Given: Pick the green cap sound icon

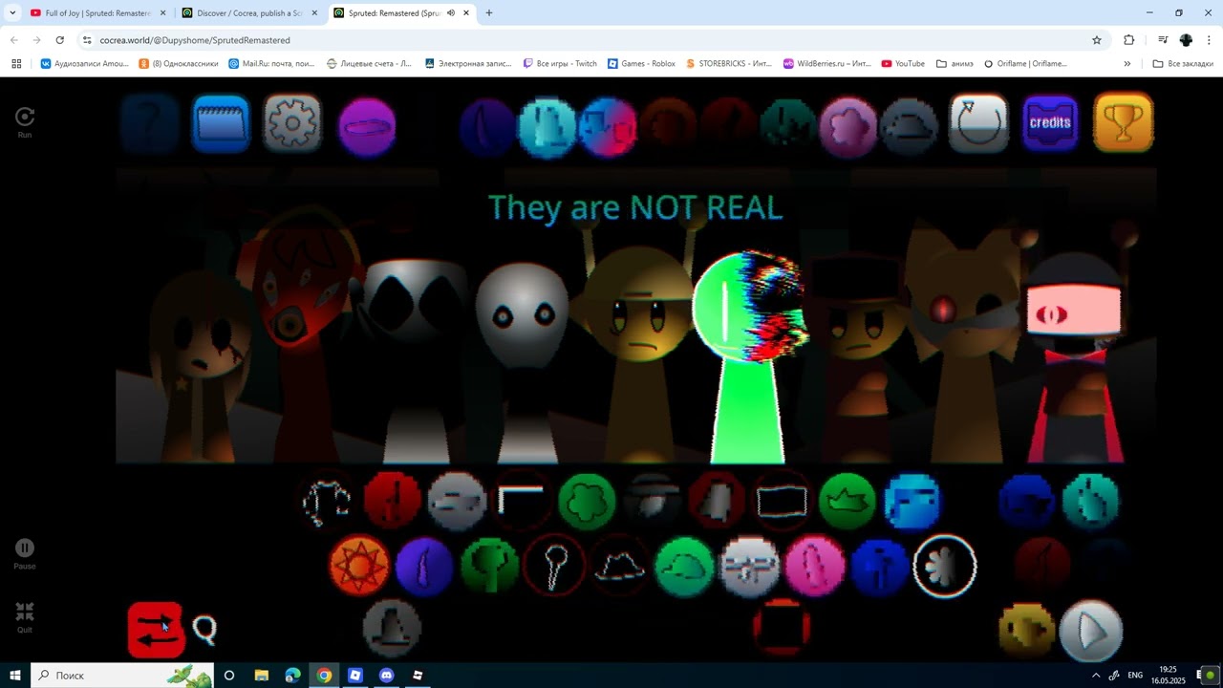Looking at the screenshot, I should point(684,566).
